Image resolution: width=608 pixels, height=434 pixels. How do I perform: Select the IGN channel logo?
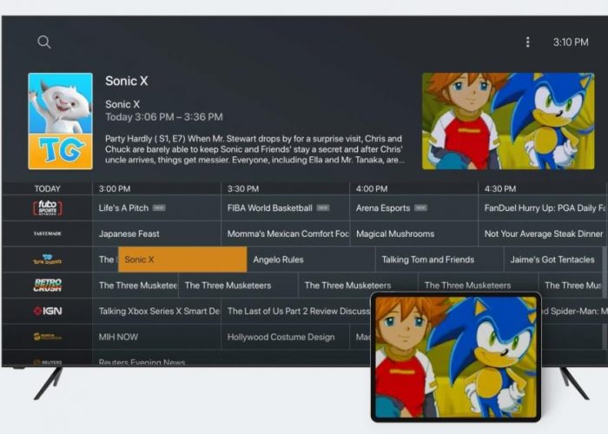(47, 311)
